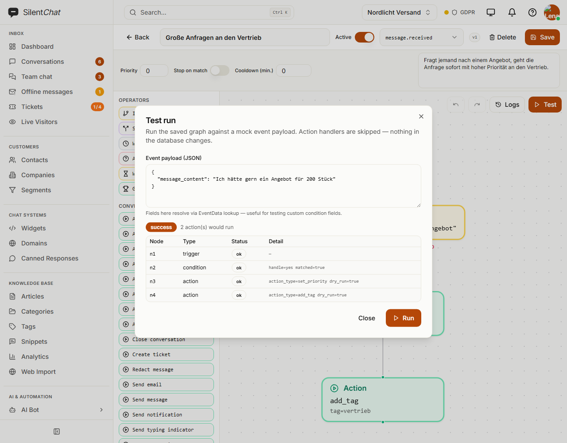Select the Send email operator
Screen dimensions: 567x443
(166, 385)
